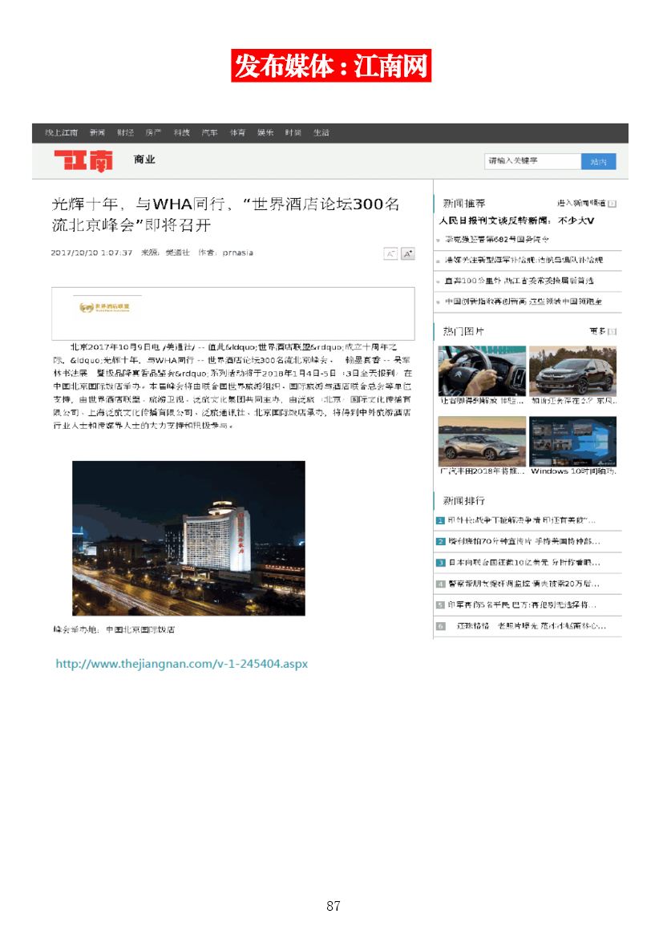Click the article timestamp 2017/10/10 1:07:37
This screenshot has width=663, height=938.
pyautogui.click(x=91, y=253)
